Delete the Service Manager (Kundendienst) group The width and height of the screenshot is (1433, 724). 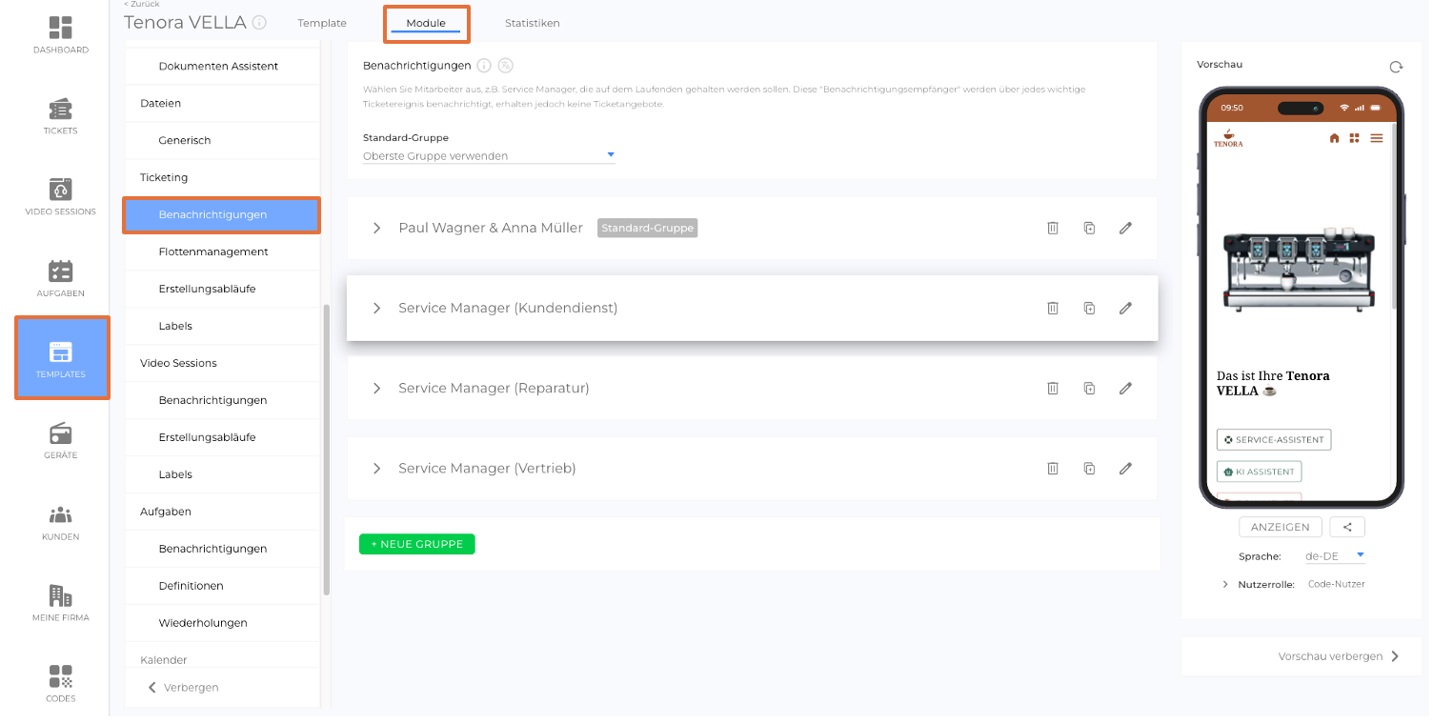1053,308
